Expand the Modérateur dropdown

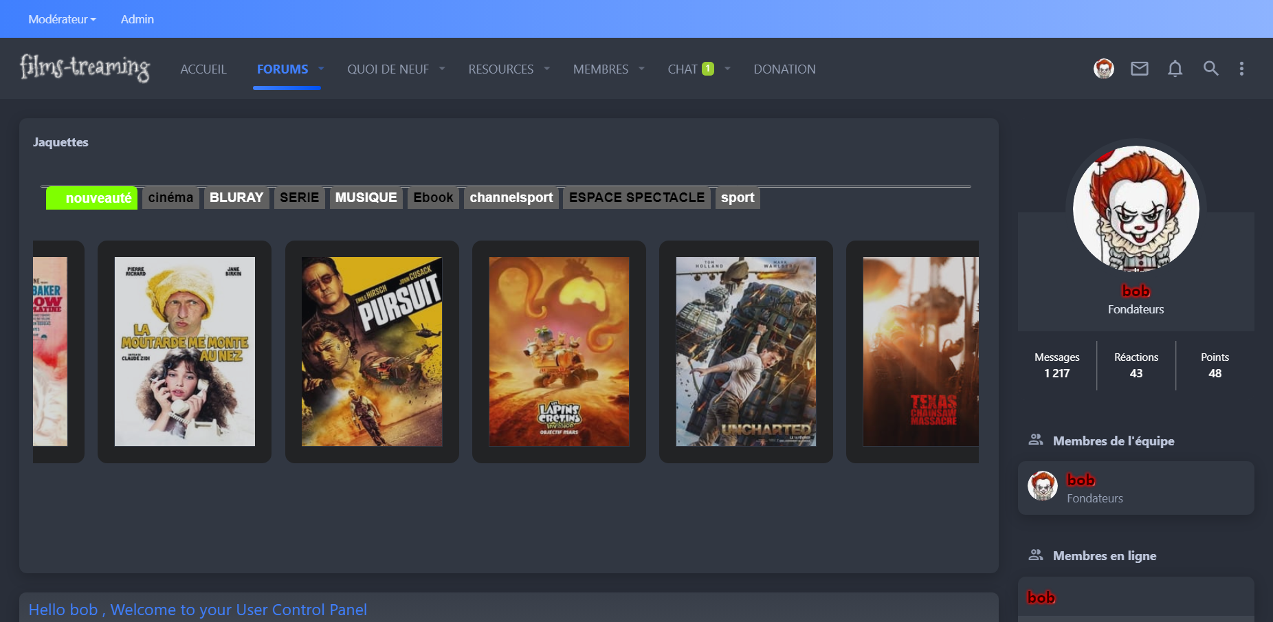click(x=62, y=19)
